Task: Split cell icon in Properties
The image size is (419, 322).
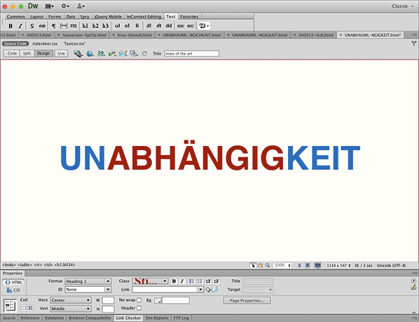Action: 31,308
